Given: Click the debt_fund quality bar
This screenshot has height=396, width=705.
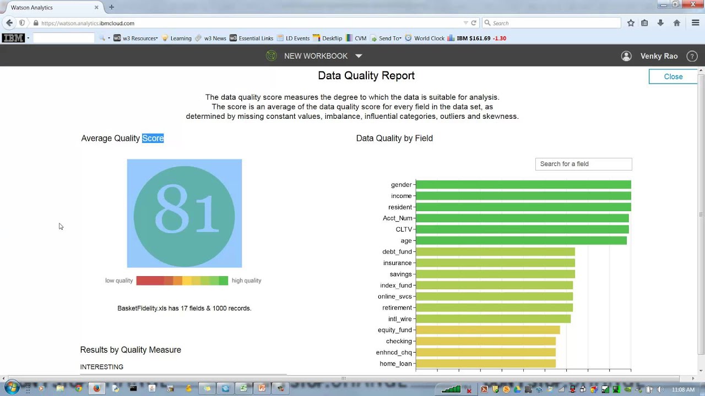Looking at the screenshot, I should coord(495,252).
